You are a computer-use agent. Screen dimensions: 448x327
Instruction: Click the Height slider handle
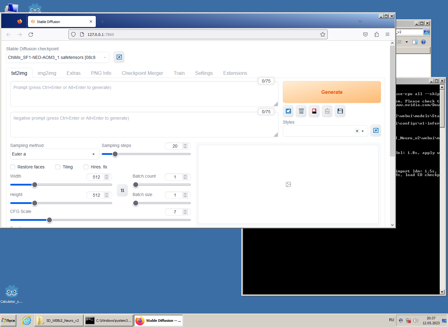pos(35,203)
